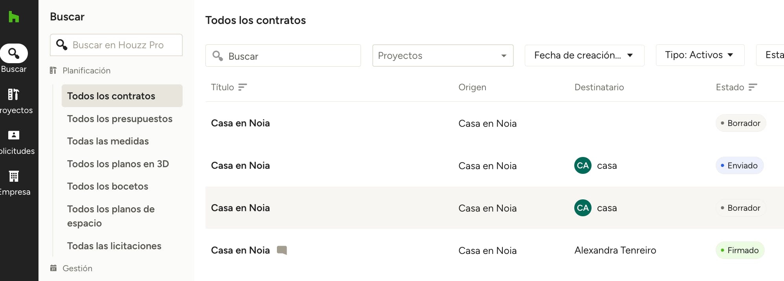Click the Houzz logo icon
This screenshot has height=281, width=784.
14,17
